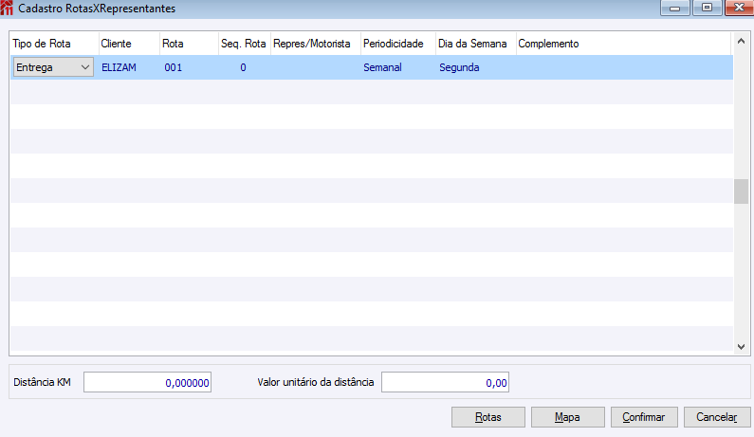Screen dimensions: 754x437
Task: Click the Seq. Rota column header
Action: click(x=245, y=44)
